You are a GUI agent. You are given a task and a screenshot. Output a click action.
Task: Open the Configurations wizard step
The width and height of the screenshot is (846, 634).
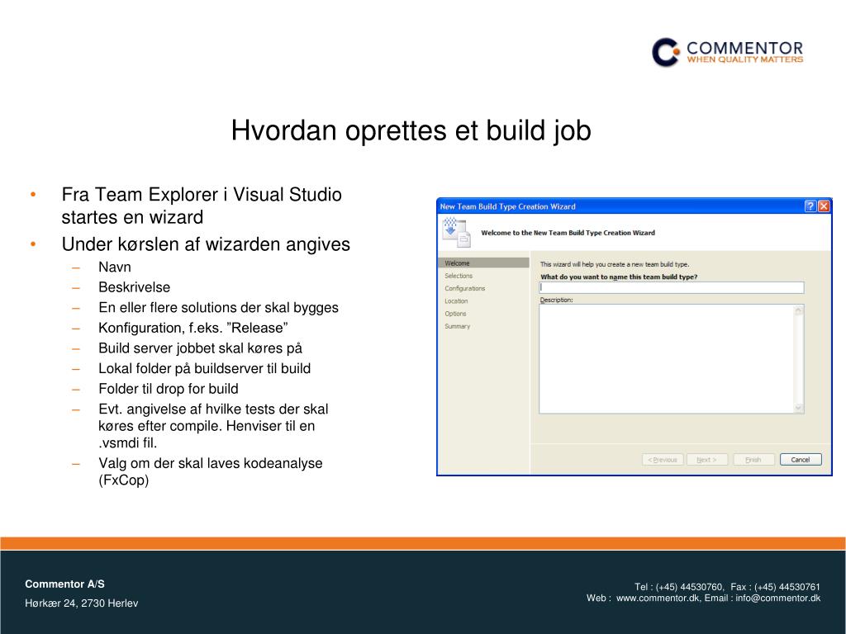[x=464, y=288]
